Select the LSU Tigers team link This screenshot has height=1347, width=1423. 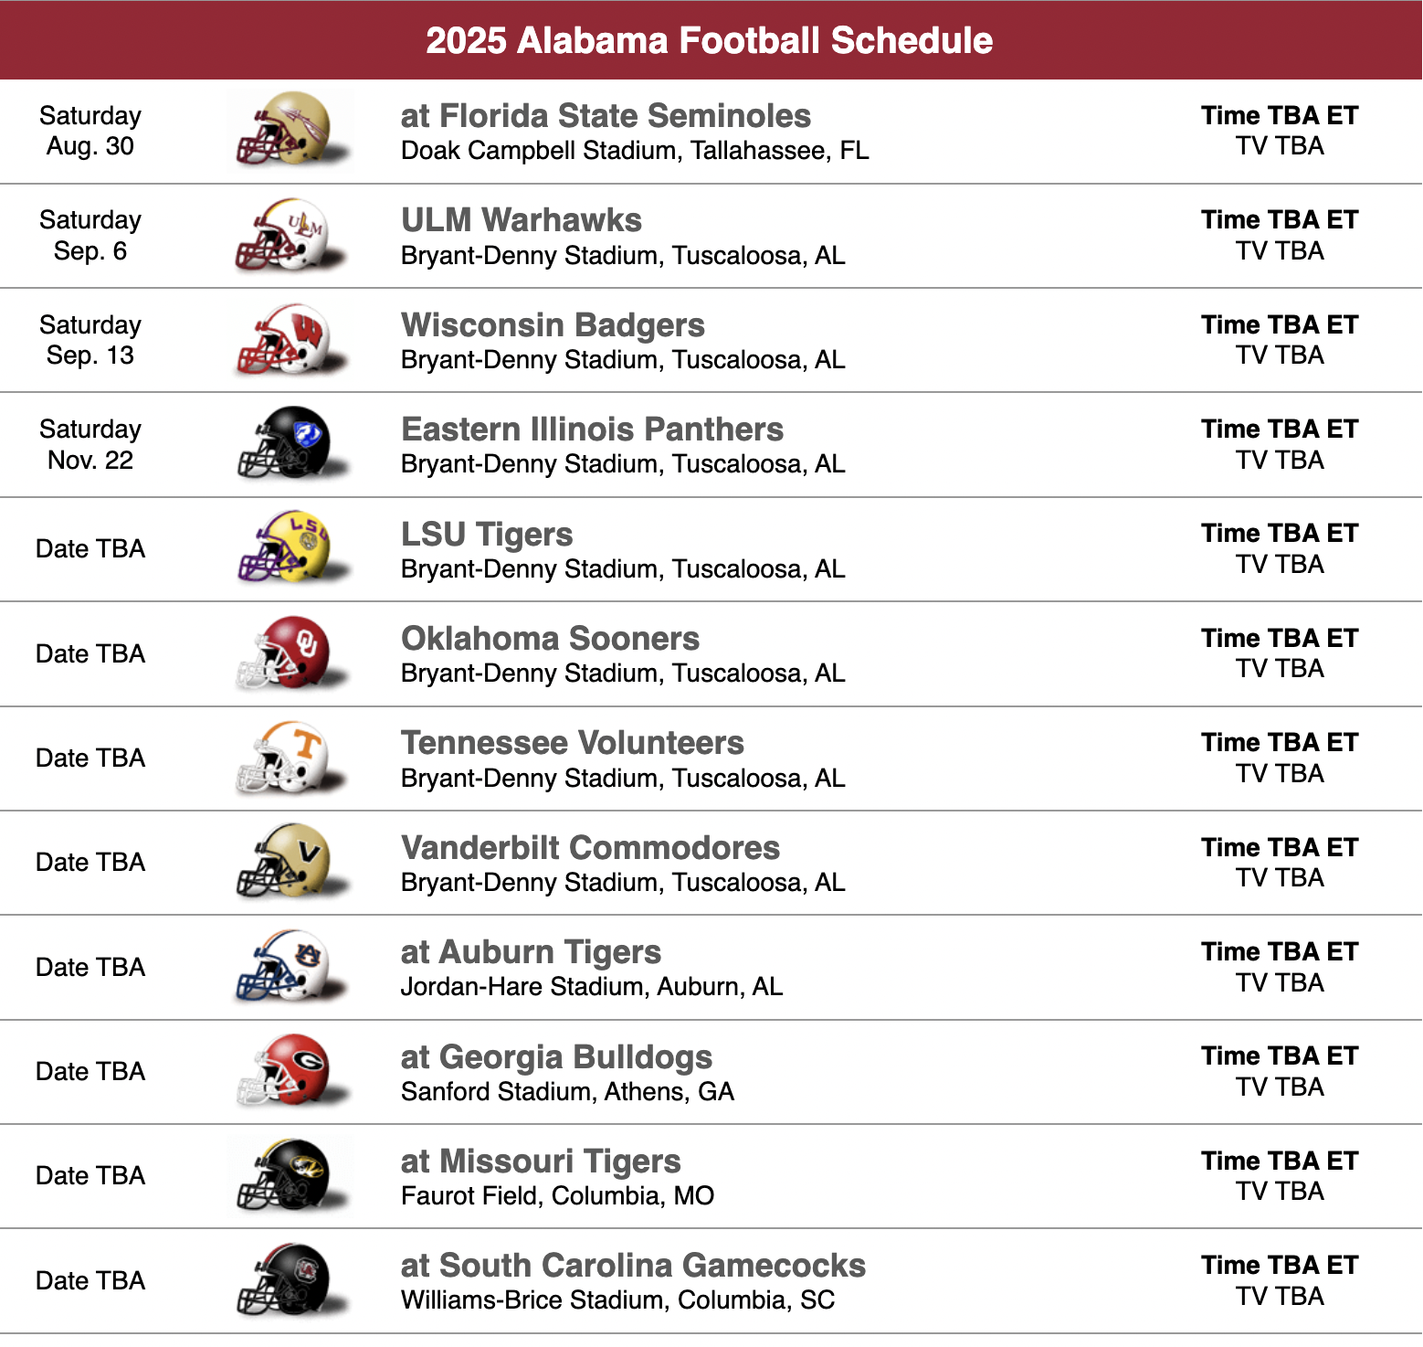(487, 535)
